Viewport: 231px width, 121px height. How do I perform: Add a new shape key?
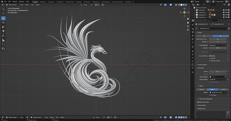228,112
